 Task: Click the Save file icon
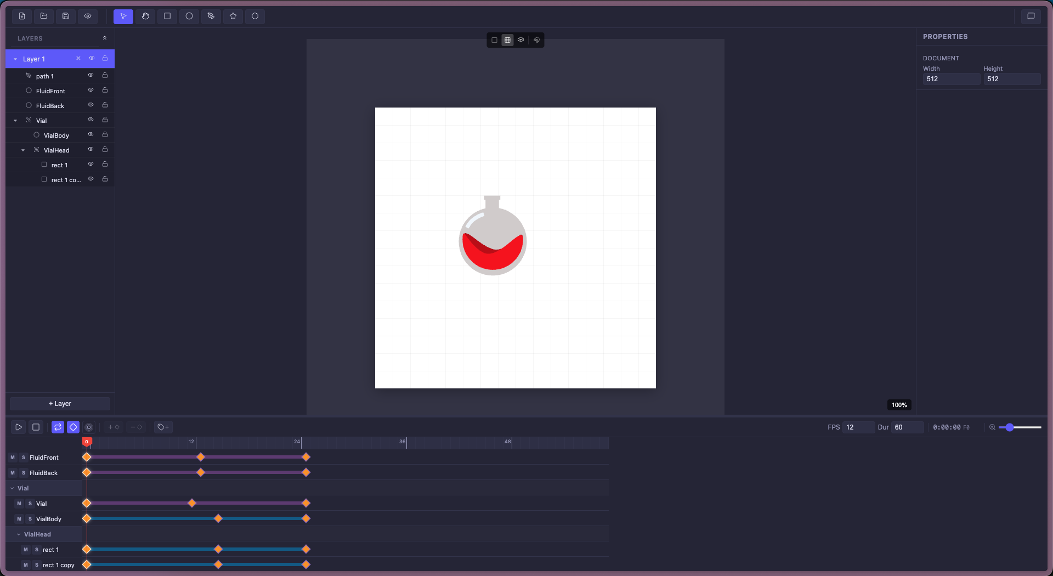coord(66,16)
